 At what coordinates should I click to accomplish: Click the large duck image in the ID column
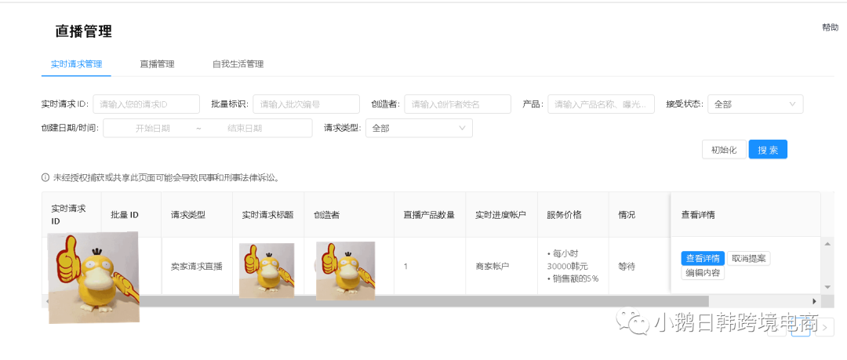tap(93, 278)
